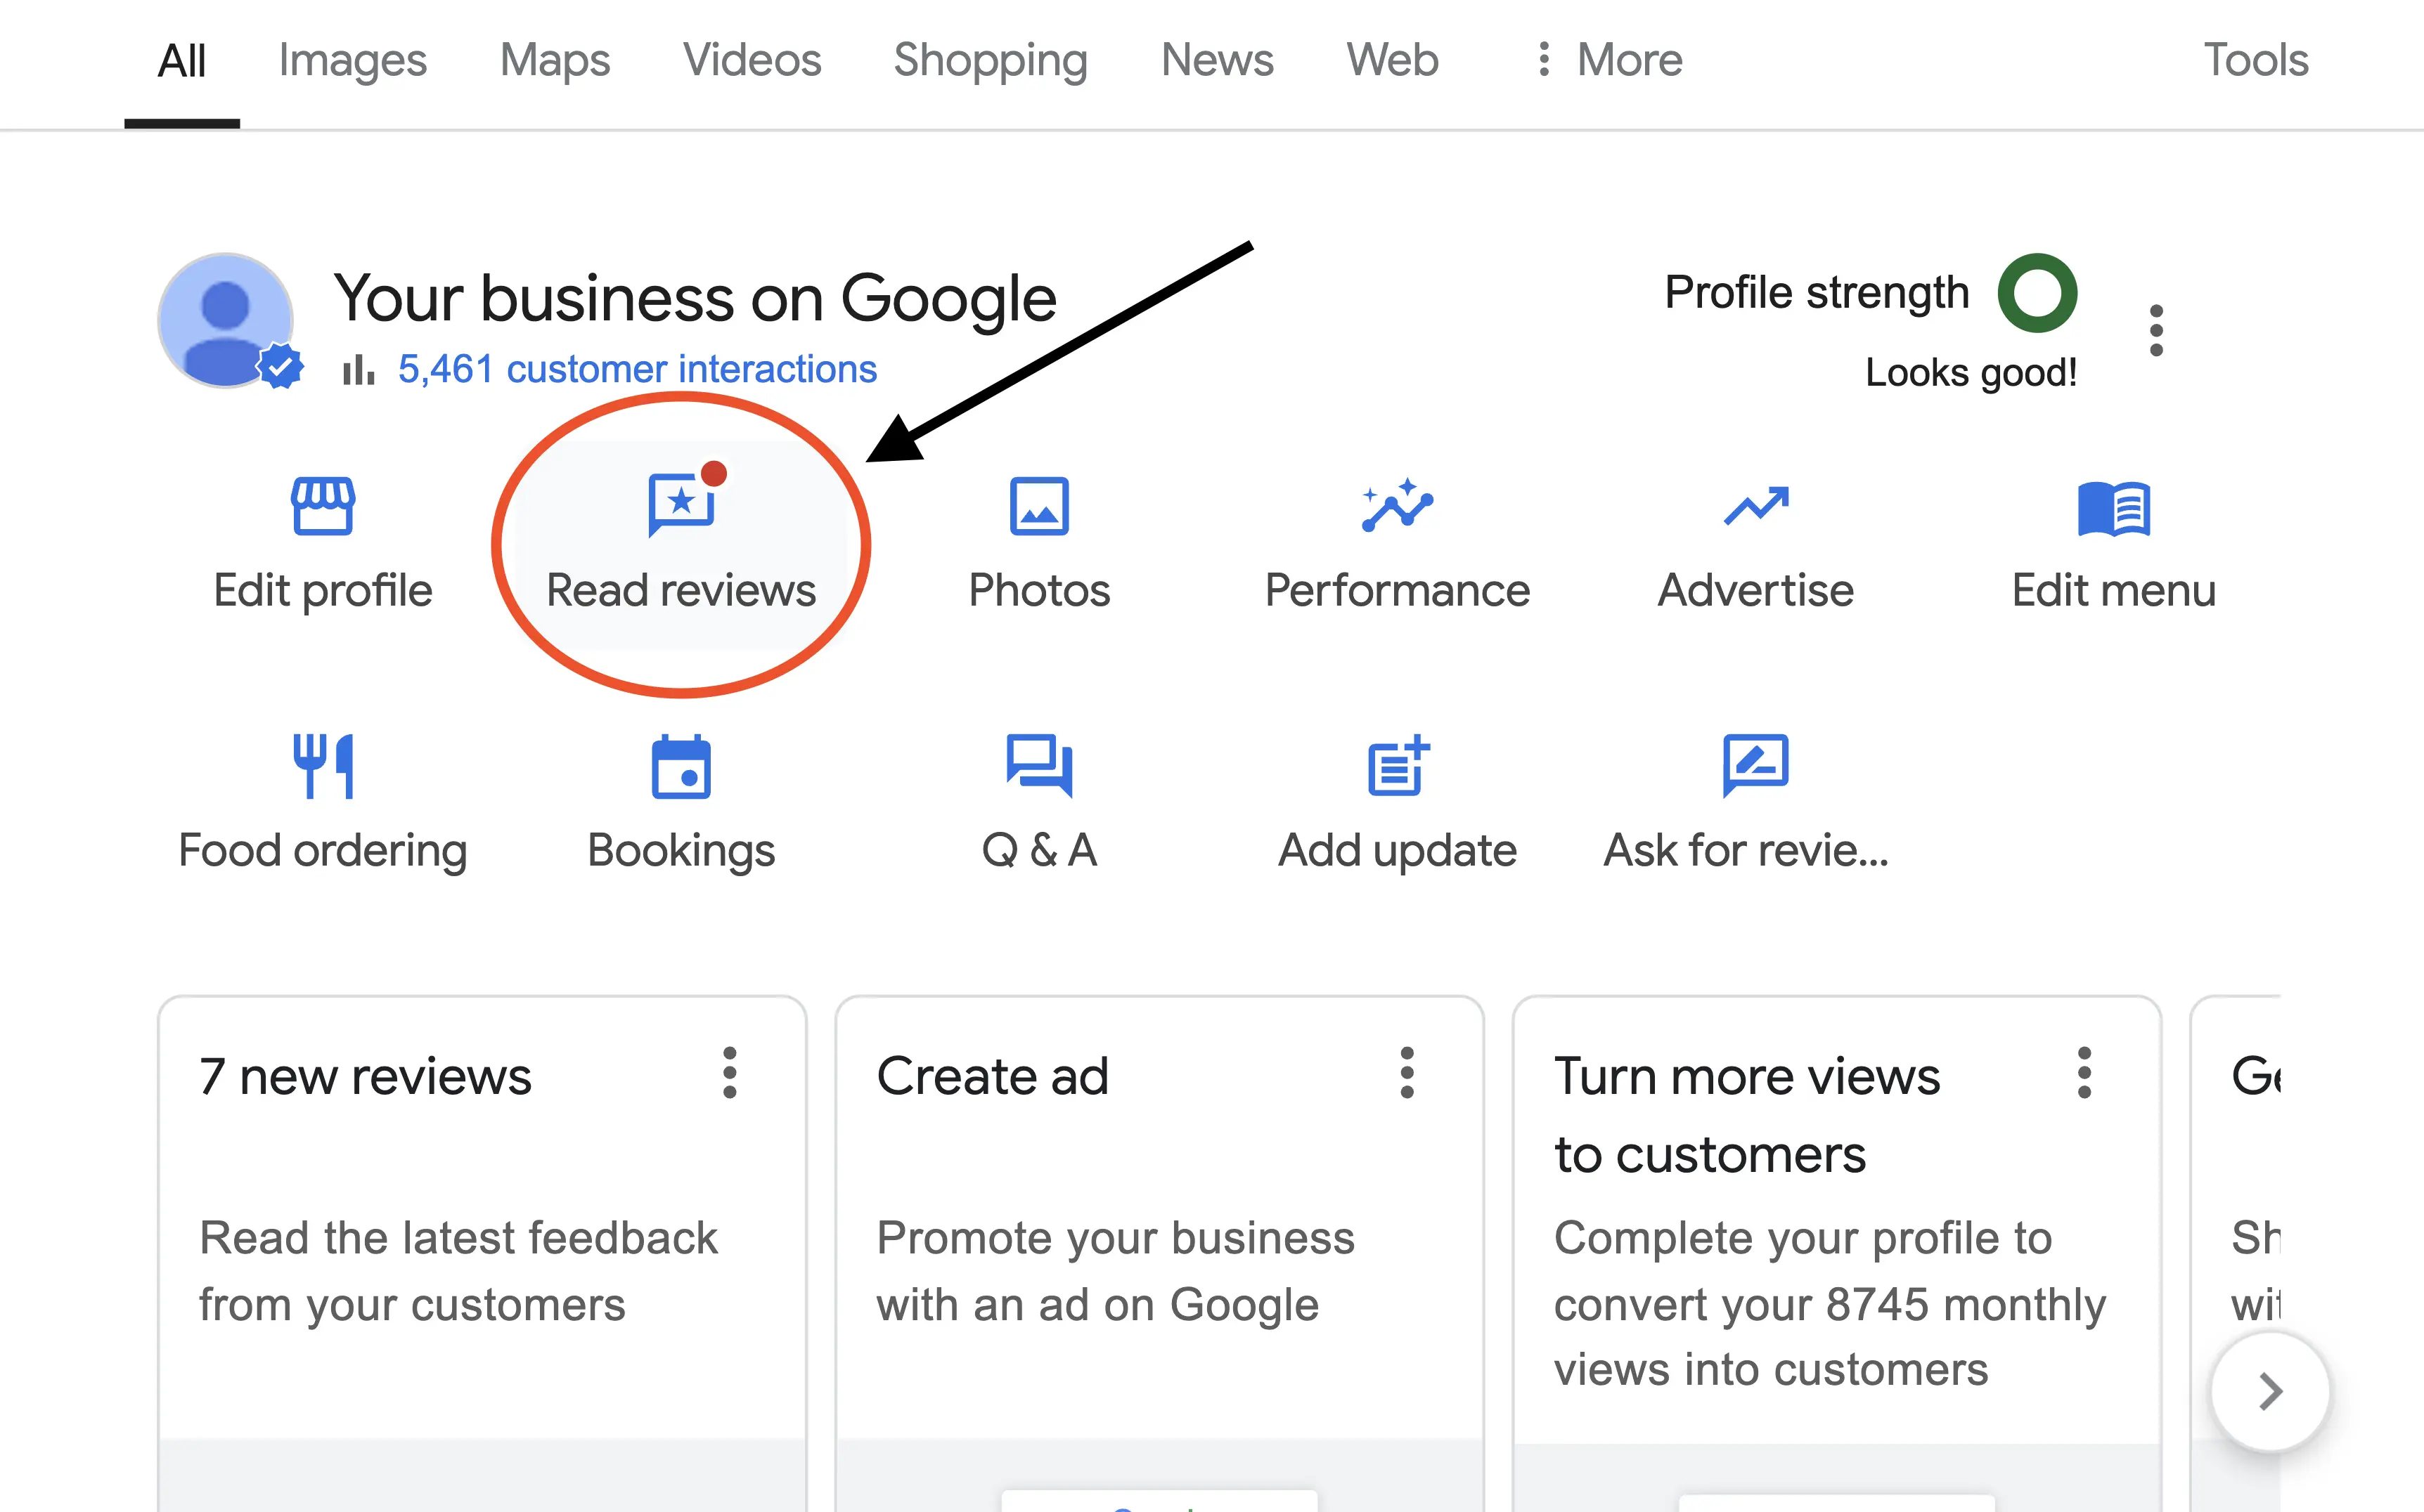Screen dimensions: 2424x1512
Task: Open options menu beside Profile strength
Action: [2156, 331]
